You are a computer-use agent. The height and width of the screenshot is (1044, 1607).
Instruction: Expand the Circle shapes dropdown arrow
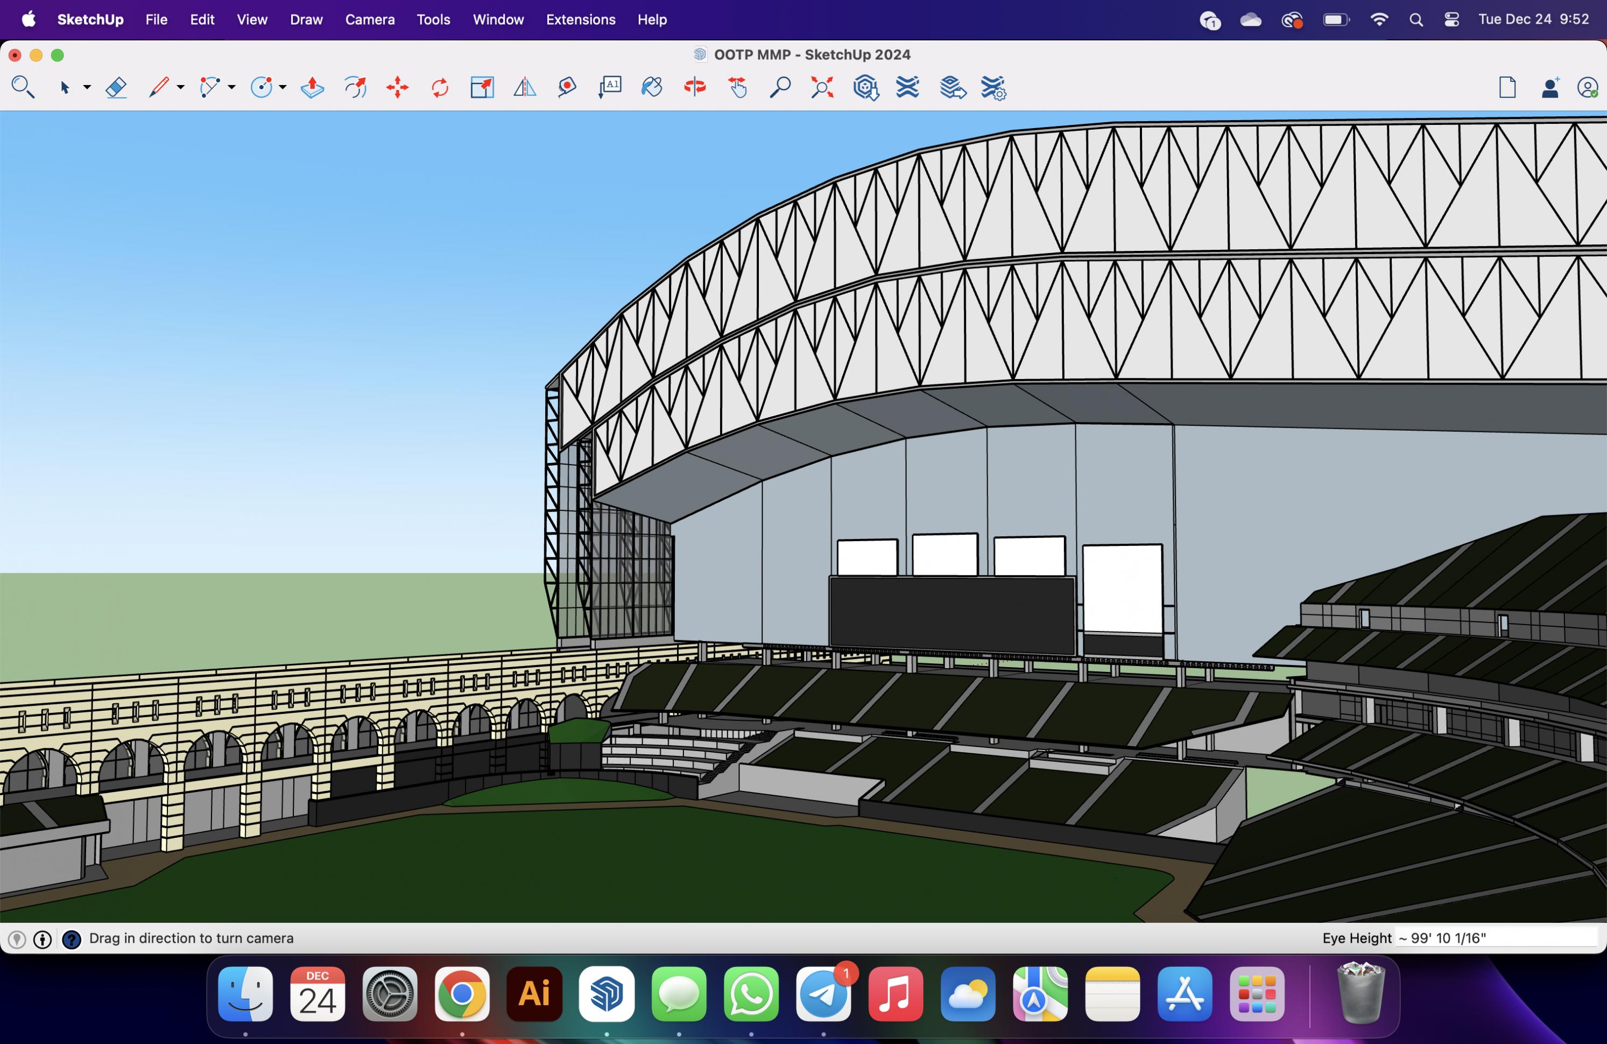pos(283,88)
